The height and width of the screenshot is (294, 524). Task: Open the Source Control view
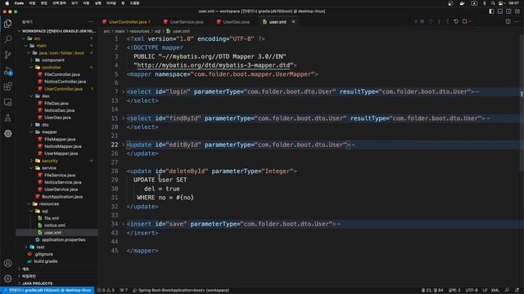coord(7,55)
